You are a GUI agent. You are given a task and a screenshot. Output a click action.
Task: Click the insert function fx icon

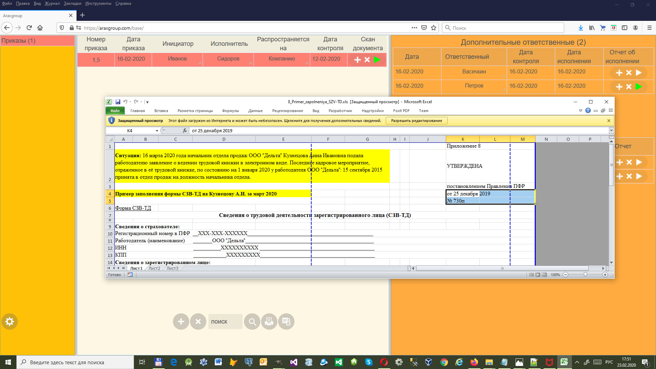point(184,131)
